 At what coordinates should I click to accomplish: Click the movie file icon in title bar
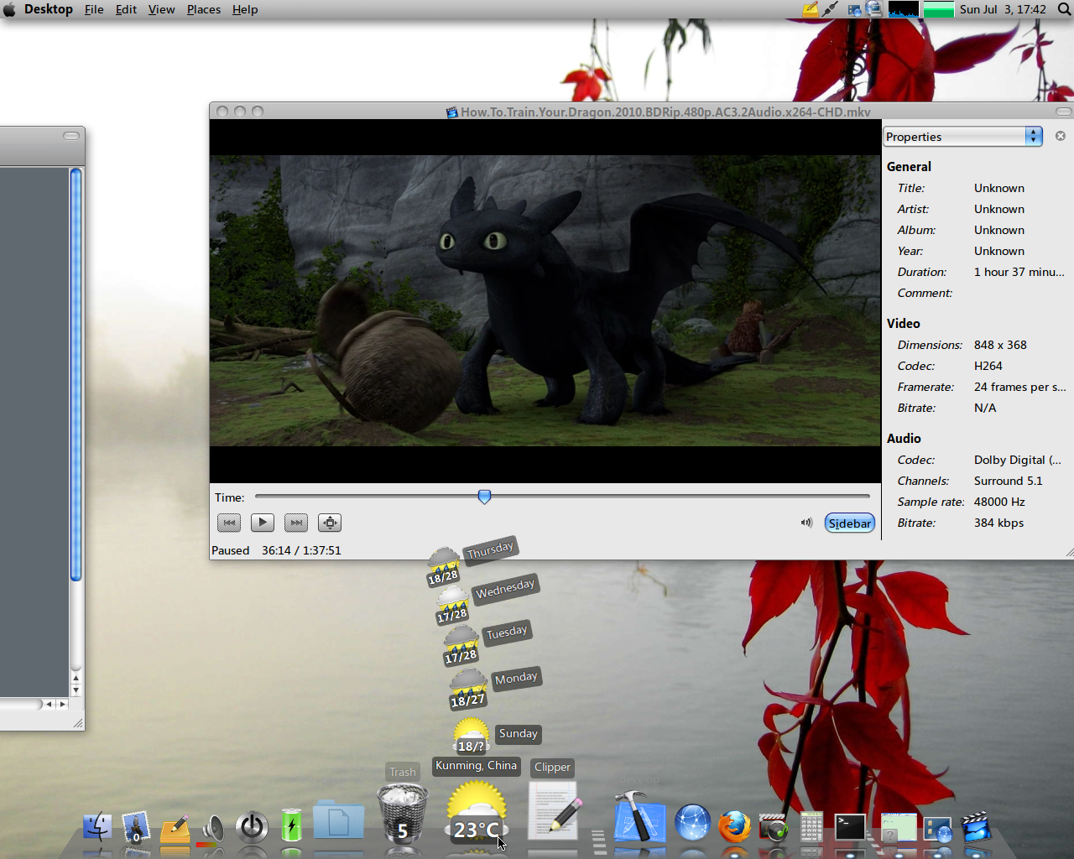pos(452,112)
